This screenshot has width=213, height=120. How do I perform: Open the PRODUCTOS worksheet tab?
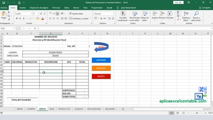pyautogui.click(x=64, y=109)
